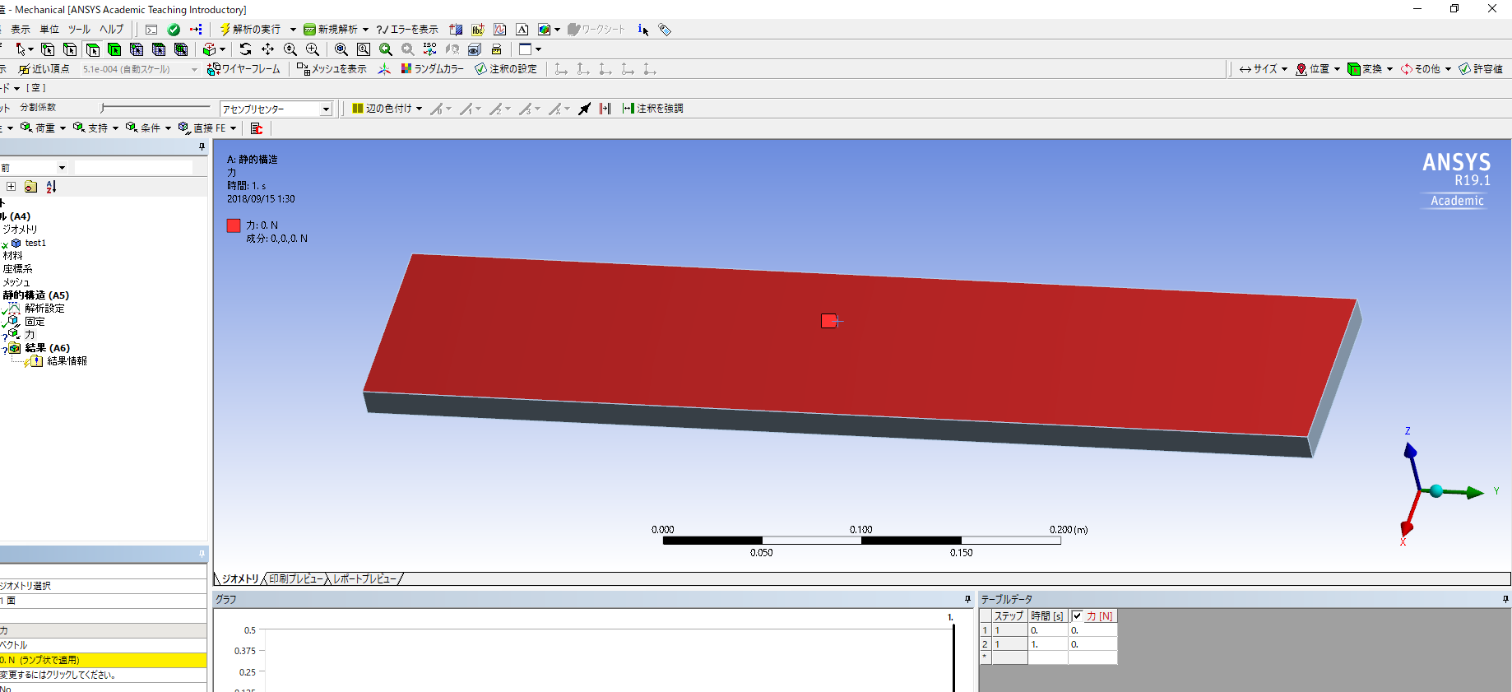The width and height of the screenshot is (1512, 692).
Task: Click the tag label icon in top toolbar
Action: (x=665, y=30)
